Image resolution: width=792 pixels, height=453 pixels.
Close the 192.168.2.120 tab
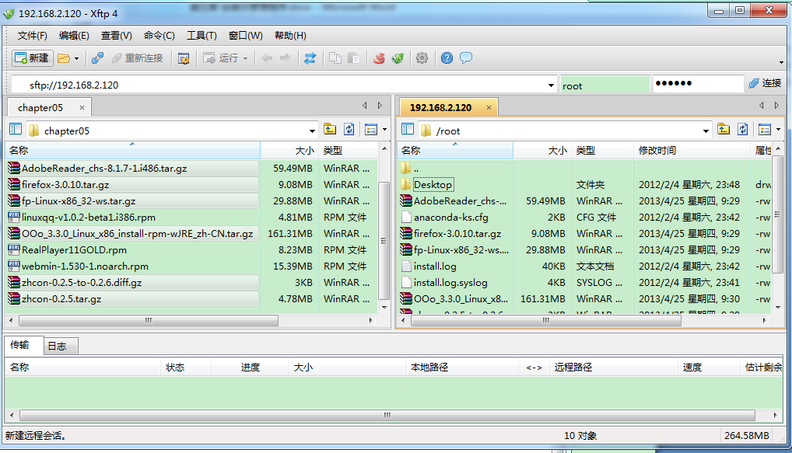pos(489,107)
